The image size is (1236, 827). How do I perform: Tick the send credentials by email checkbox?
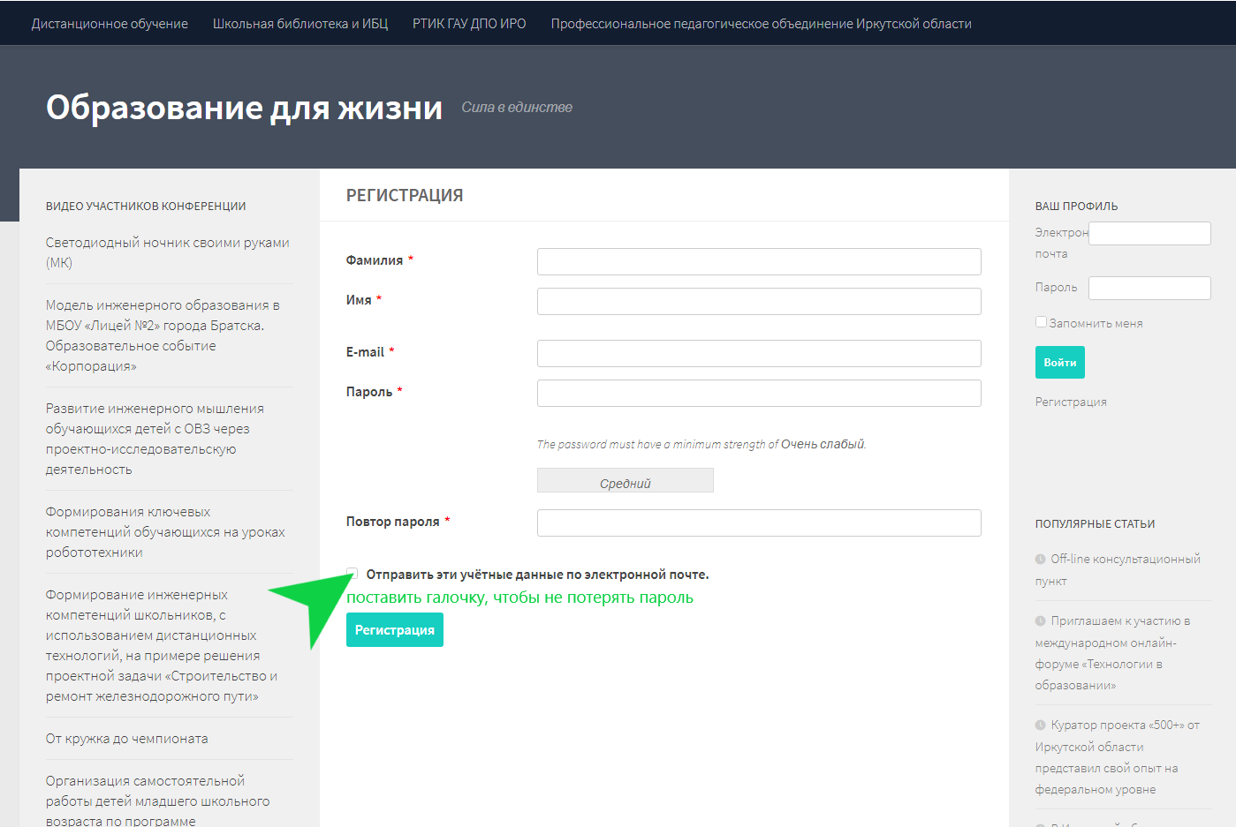point(353,574)
